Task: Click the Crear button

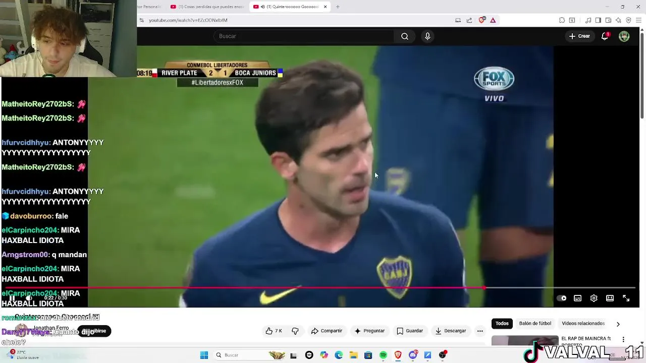Action: pyautogui.click(x=579, y=36)
